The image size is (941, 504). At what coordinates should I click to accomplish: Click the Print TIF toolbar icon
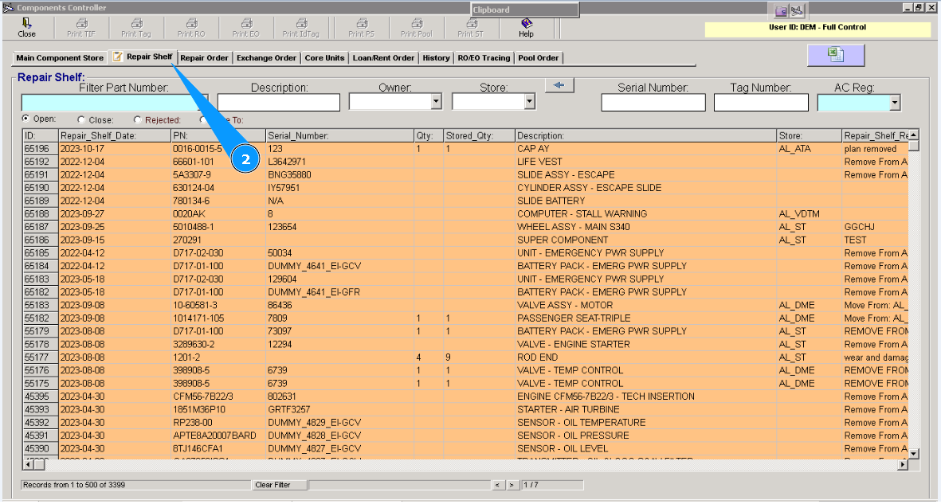[x=81, y=28]
